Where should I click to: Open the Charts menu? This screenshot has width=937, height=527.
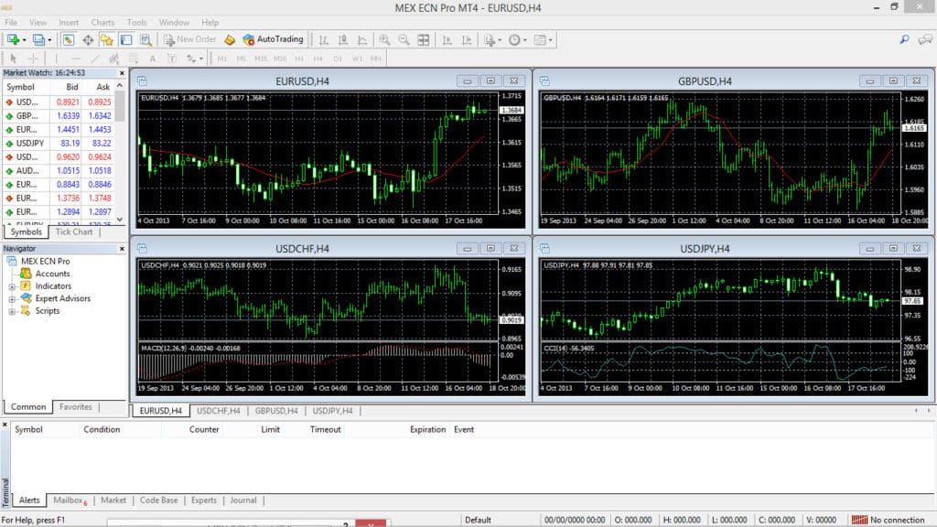point(102,23)
